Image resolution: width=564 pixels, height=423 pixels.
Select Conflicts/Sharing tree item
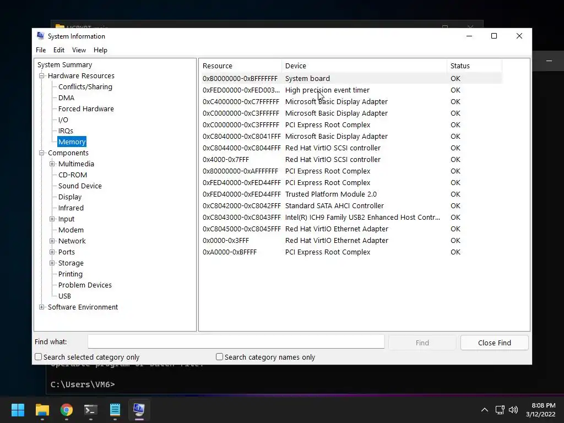coord(85,86)
